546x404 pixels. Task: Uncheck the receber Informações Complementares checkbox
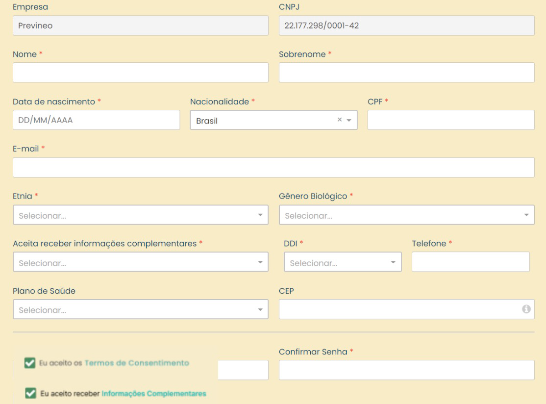pos(29,393)
